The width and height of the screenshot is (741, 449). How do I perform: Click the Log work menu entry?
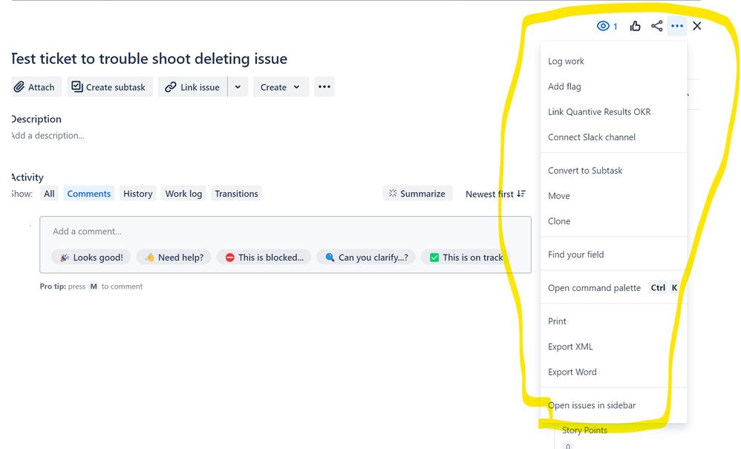566,61
